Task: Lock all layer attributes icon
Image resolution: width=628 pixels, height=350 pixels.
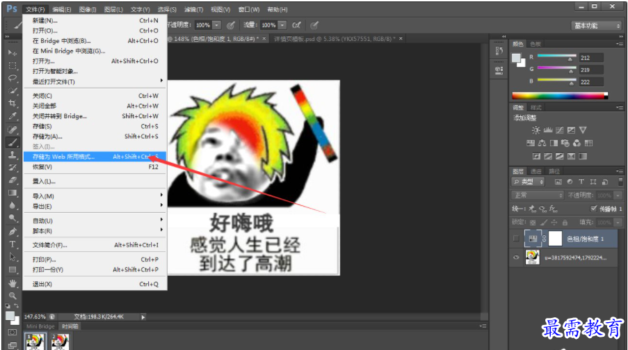Action: [x=565, y=222]
